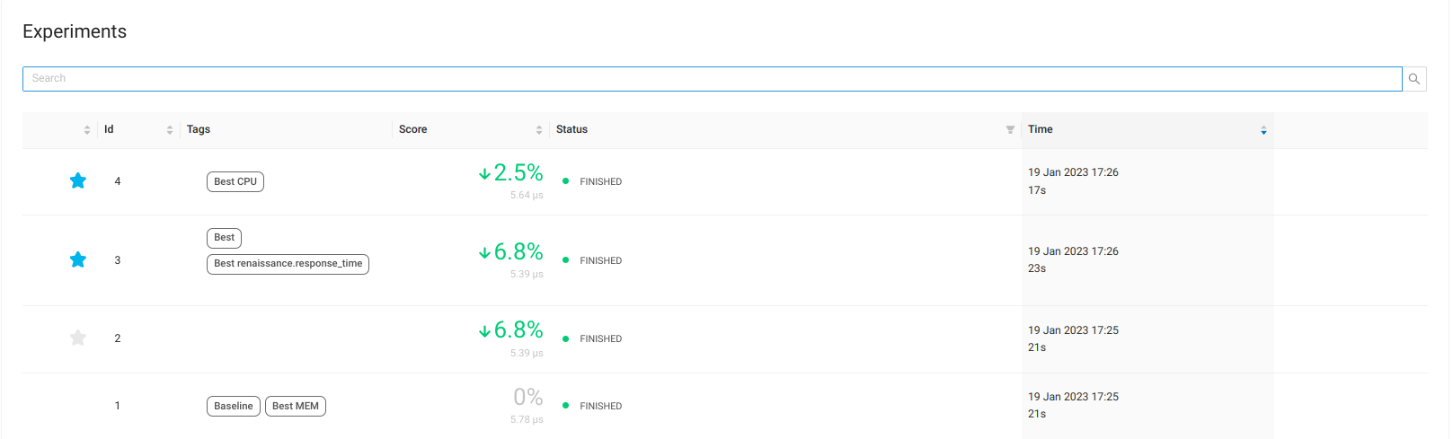Click the 2.5% score down arrow

click(x=485, y=173)
